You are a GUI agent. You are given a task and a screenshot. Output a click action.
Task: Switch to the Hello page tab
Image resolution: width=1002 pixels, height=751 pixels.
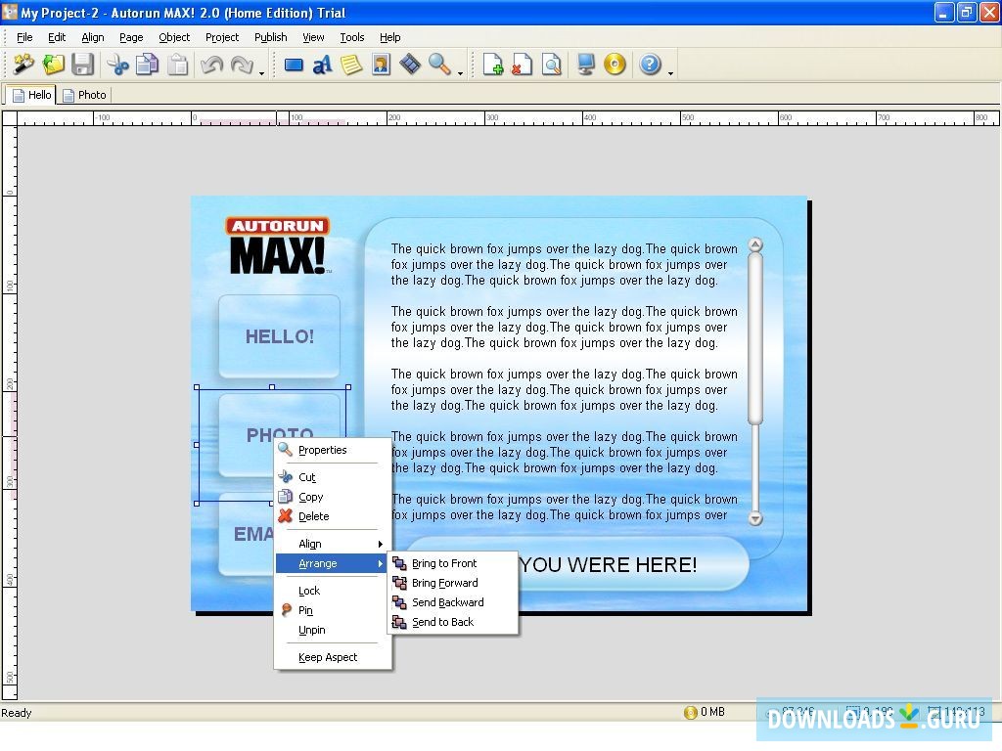click(x=31, y=95)
